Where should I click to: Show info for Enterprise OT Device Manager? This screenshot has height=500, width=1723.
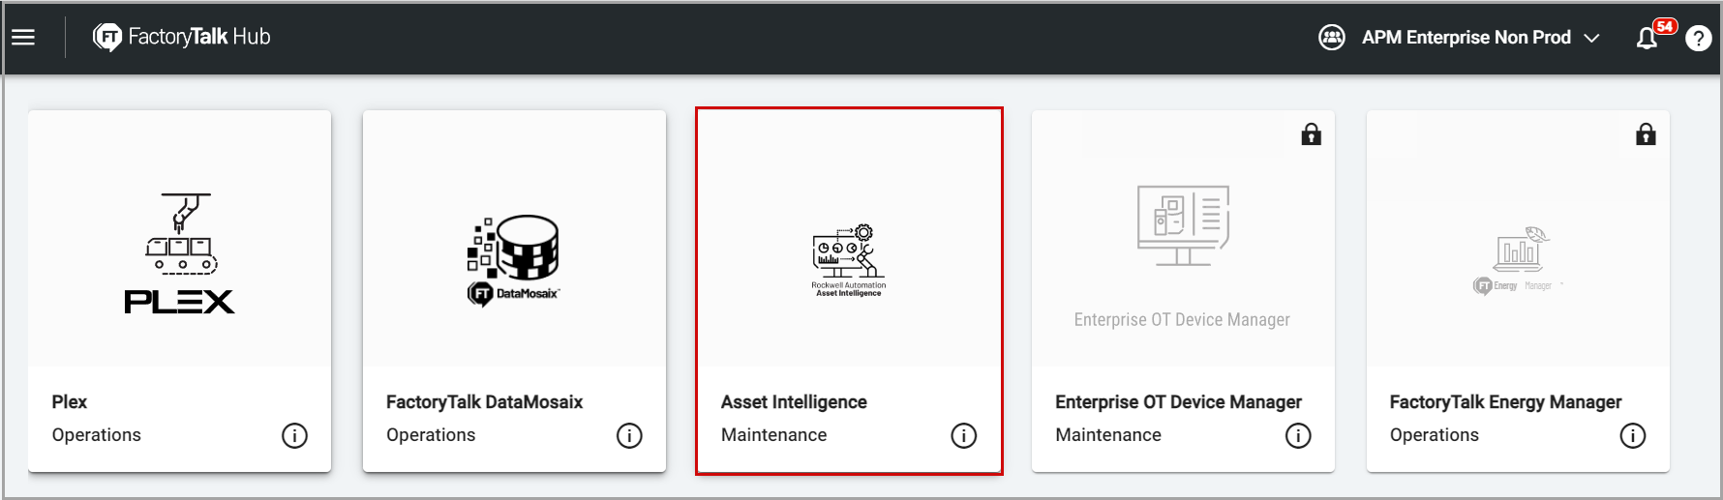(1298, 436)
